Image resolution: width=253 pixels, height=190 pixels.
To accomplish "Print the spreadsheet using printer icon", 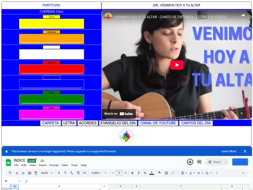I will pos(30,173).
